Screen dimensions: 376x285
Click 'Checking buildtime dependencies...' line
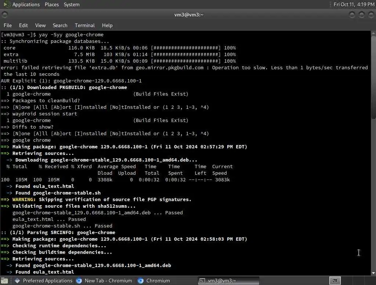[x=56, y=252]
